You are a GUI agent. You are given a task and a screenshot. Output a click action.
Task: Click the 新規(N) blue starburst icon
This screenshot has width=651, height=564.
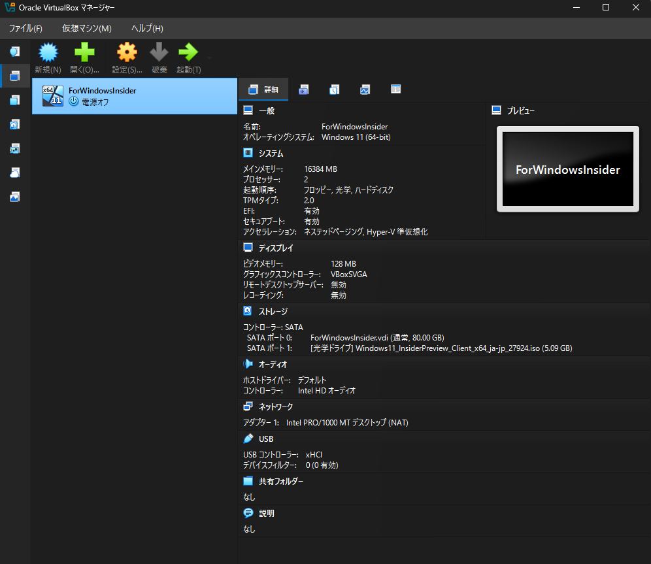pyautogui.click(x=48, y=52)
